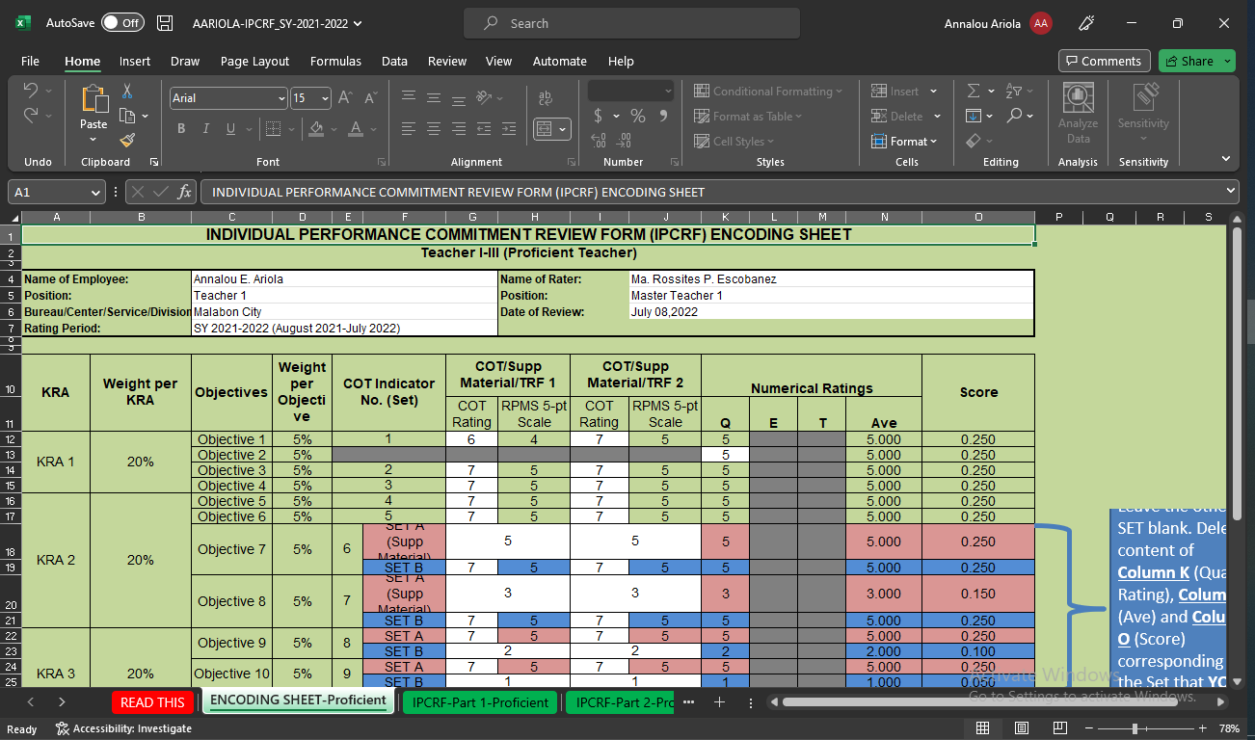
Task: Open Analyze Data pane
Action: click(x=1078, y=113)
